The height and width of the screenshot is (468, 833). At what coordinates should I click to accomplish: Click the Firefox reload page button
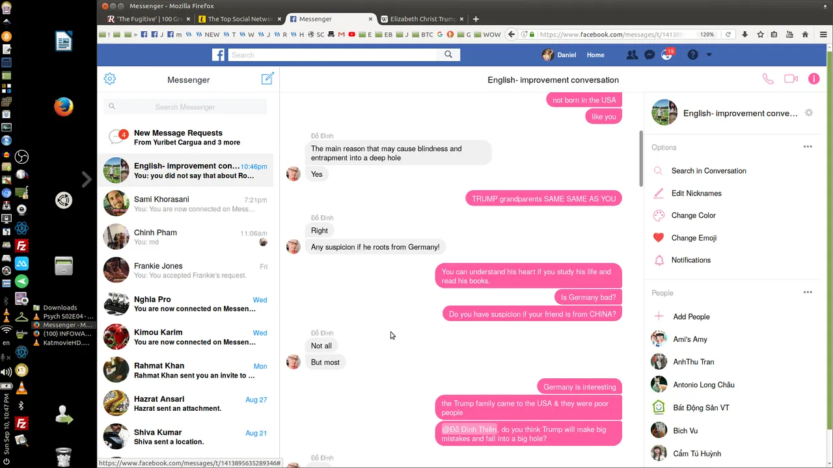(x=728, y=34)
